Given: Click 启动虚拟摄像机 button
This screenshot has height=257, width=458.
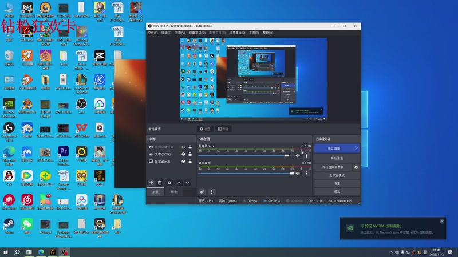Looking at the screenshot, I should [333, 167].
